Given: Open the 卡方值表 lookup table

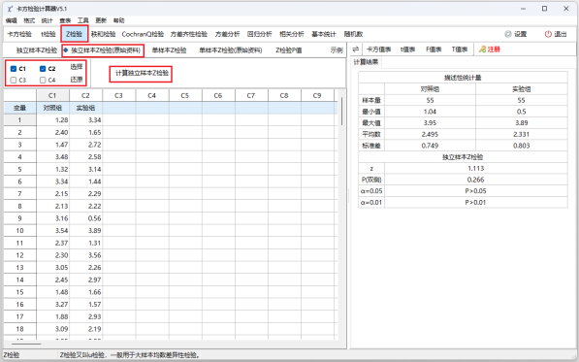Looking at the screenshot, I should [378, 49].
